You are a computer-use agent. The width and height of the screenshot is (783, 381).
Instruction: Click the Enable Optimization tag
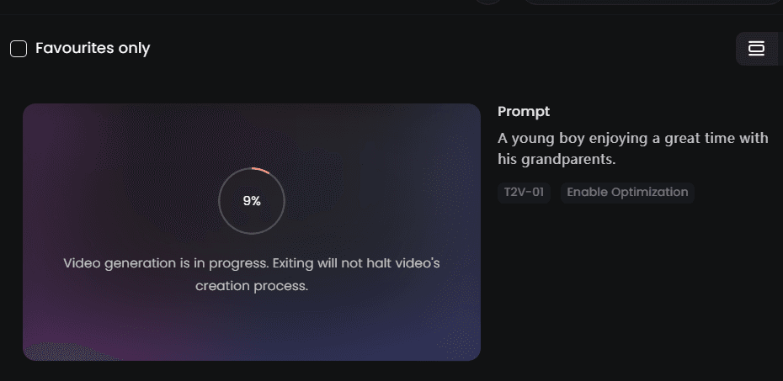pyautogui.click(x=627, y=193)
